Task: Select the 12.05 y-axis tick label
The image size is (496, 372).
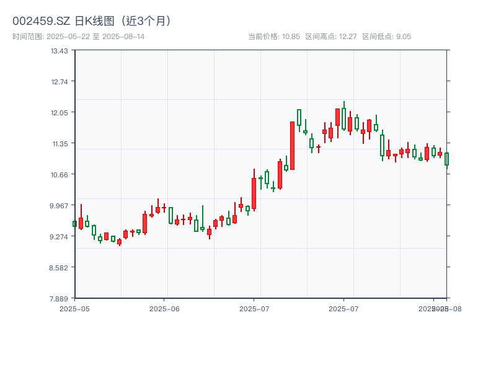Action: pyautogui.click(x=60, y=113)
